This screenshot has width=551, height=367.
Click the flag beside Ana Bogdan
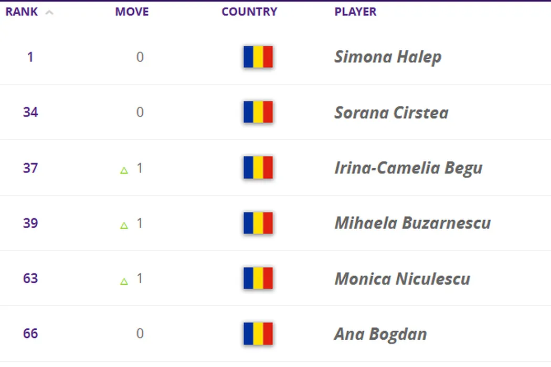pyautogui.click(x=258, y=333)
